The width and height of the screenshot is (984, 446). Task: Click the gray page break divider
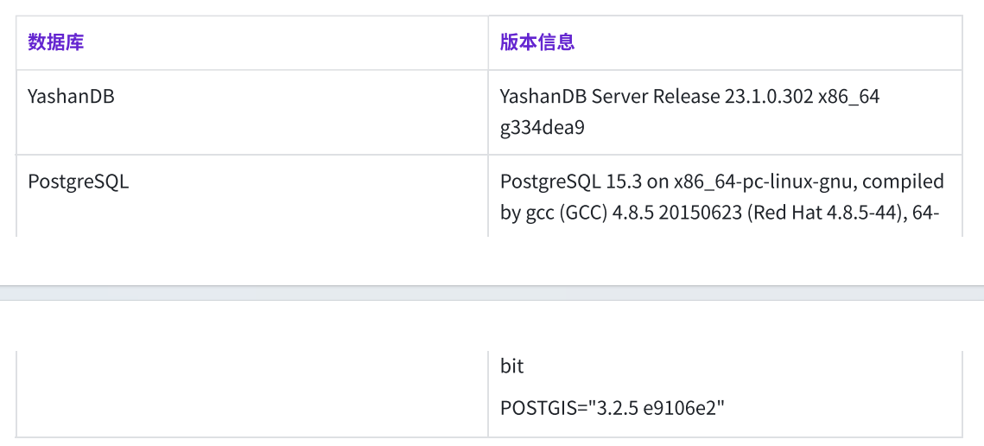(x=492, y=293)
